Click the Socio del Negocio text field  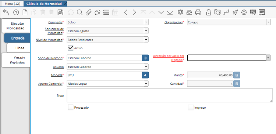tap(105, 58)
